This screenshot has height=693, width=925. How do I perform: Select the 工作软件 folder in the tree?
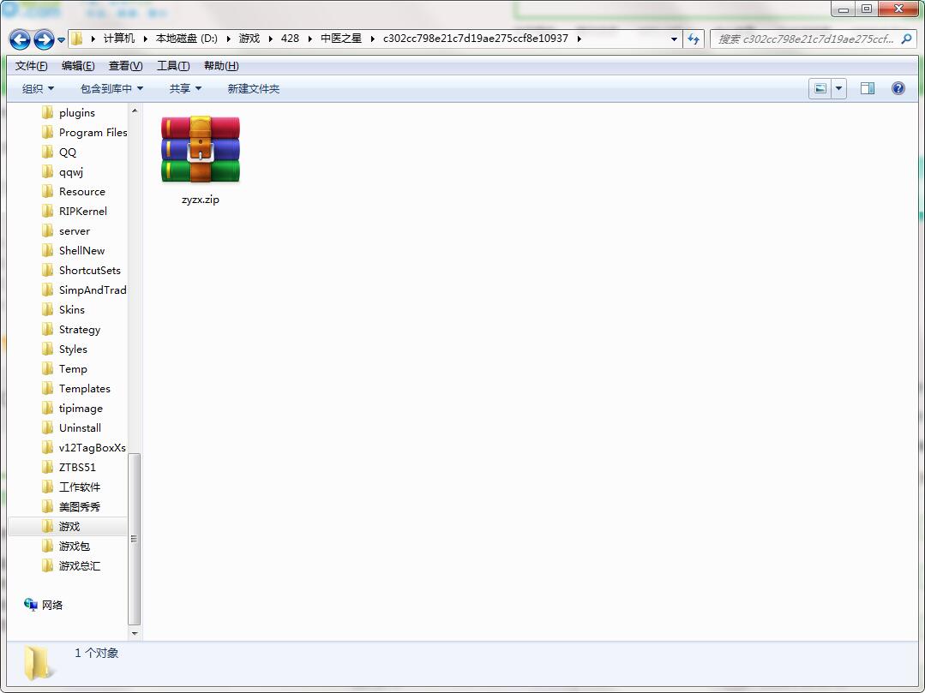[x=71, y=487]
